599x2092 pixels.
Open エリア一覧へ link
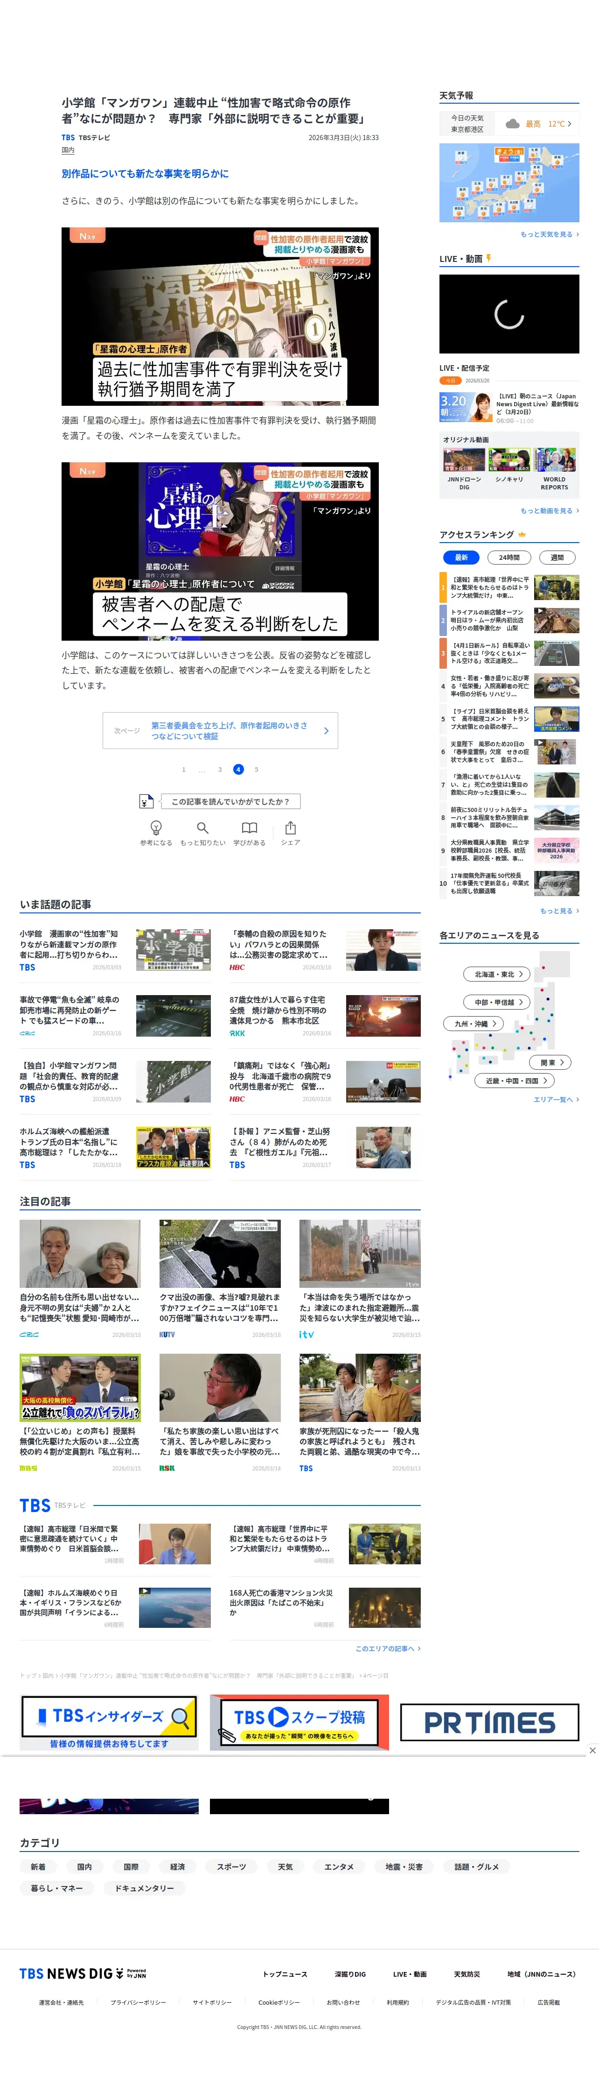click(556, 1099)
